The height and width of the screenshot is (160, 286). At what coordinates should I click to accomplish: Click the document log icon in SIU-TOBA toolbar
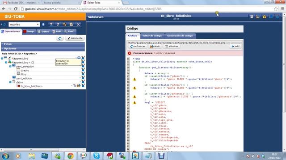tap(71, 24)
